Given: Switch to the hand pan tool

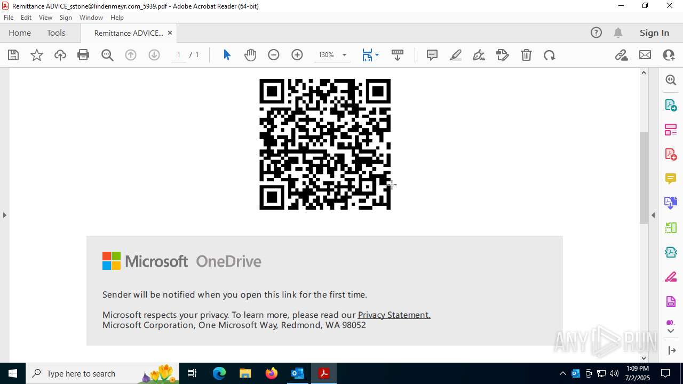Looking at the screenshot, I should [250, 55].
